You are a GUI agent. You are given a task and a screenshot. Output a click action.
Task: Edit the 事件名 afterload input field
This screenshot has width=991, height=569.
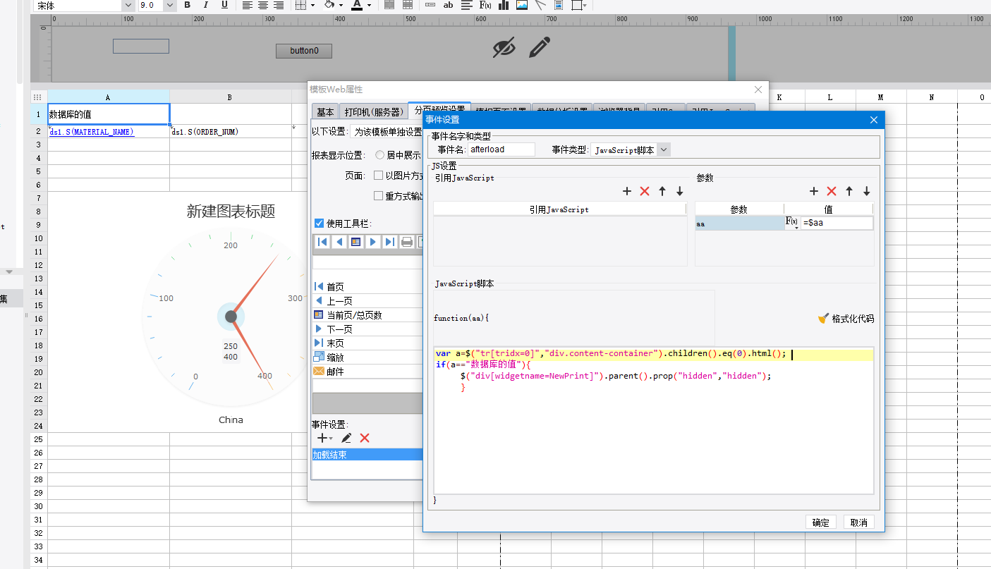pos(502,149)
